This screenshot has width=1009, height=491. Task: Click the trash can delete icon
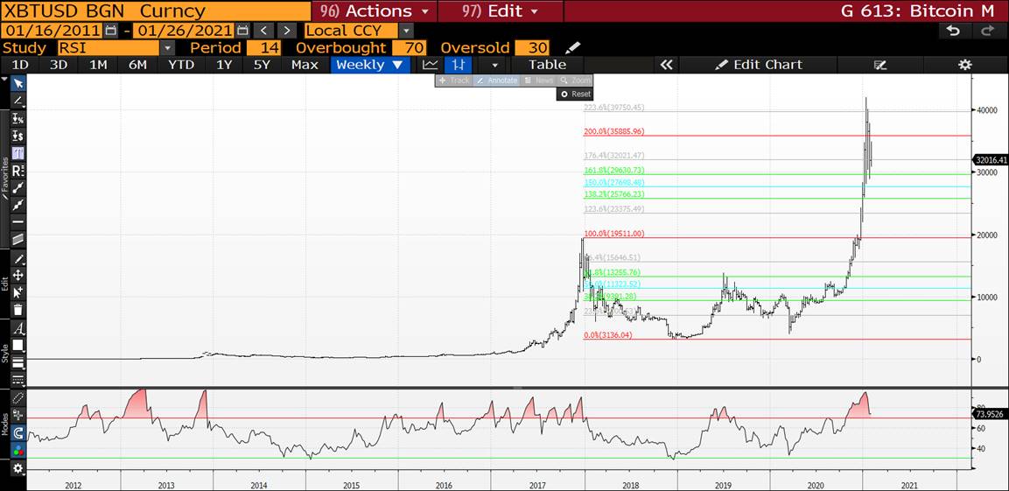click(x=18, y=310)
